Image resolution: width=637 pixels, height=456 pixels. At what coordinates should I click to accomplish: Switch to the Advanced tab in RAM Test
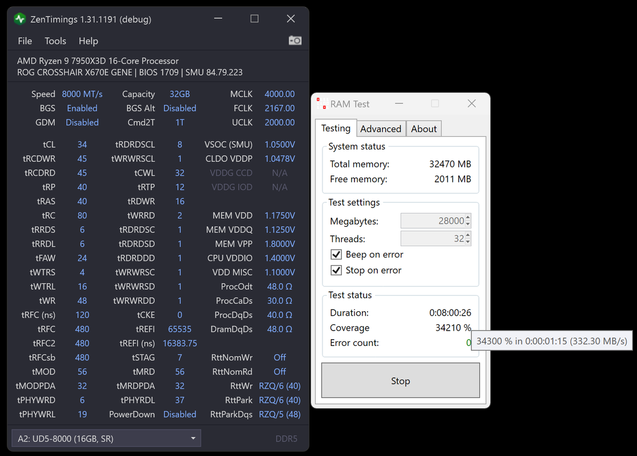[x=381, y=129]
